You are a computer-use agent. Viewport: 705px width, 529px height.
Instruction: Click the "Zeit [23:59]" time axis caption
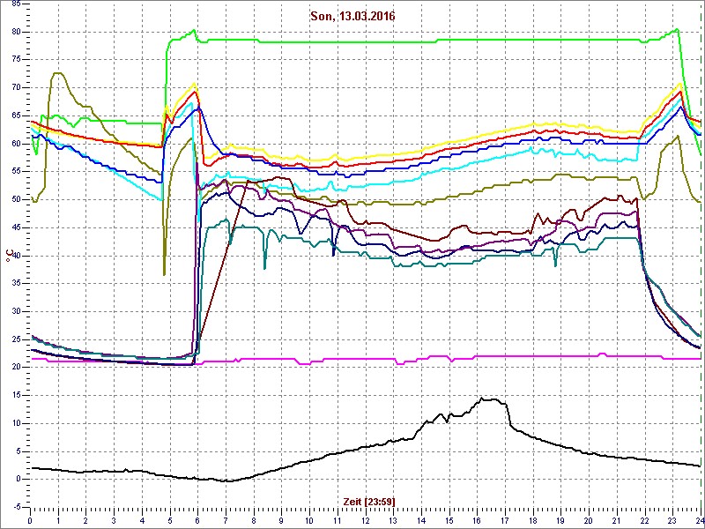[369, 501]
